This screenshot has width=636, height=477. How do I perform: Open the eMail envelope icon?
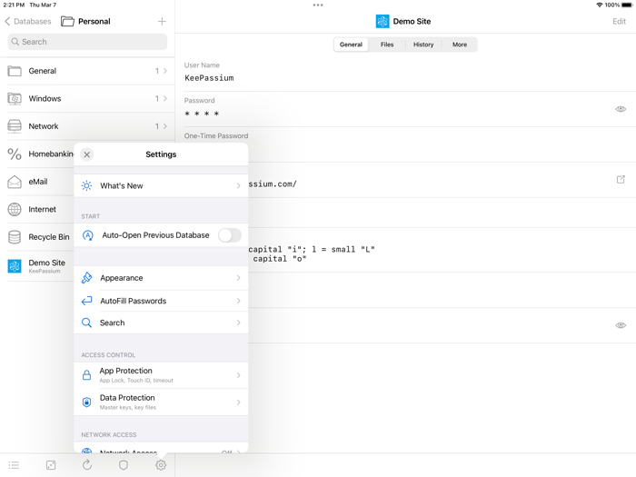tap(15, 182)
